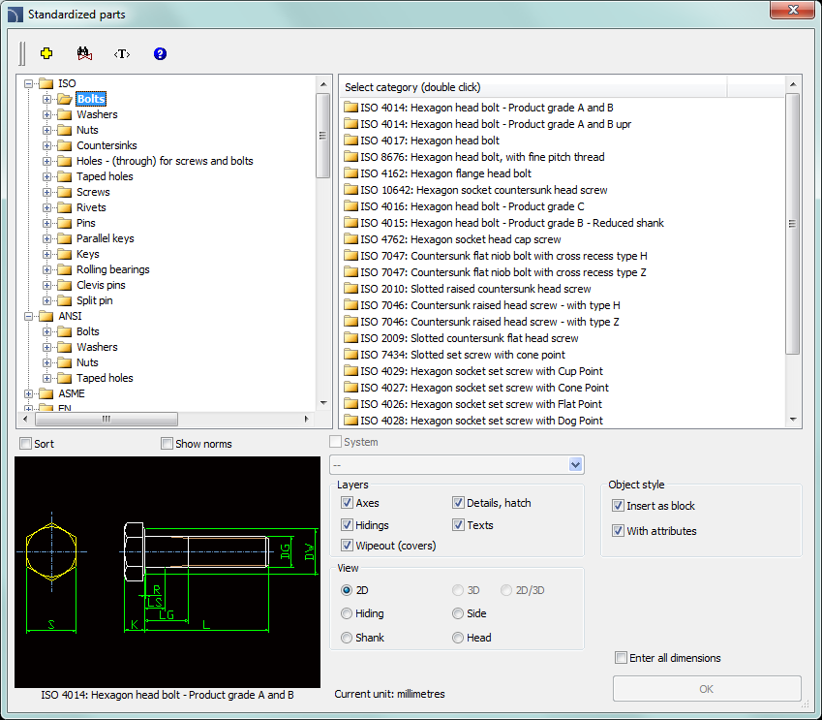Expand the Washers node under ISO
822x720 pixels.
tap(46, 114)
